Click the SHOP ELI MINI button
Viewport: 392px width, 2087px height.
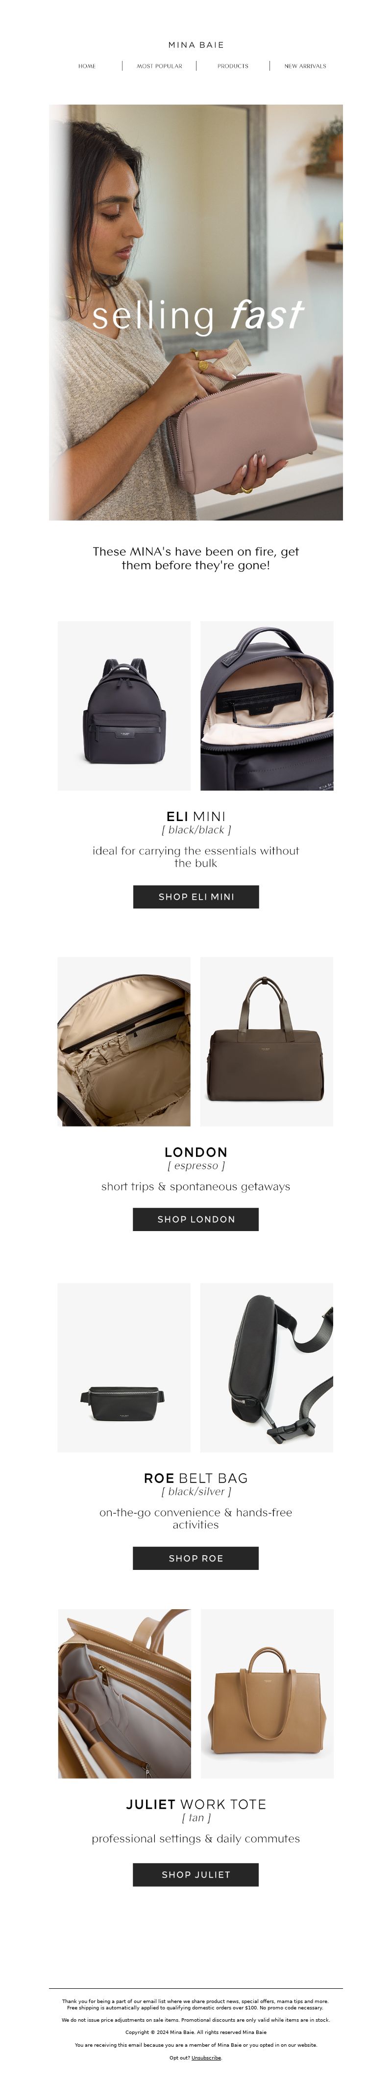(196, 896)
